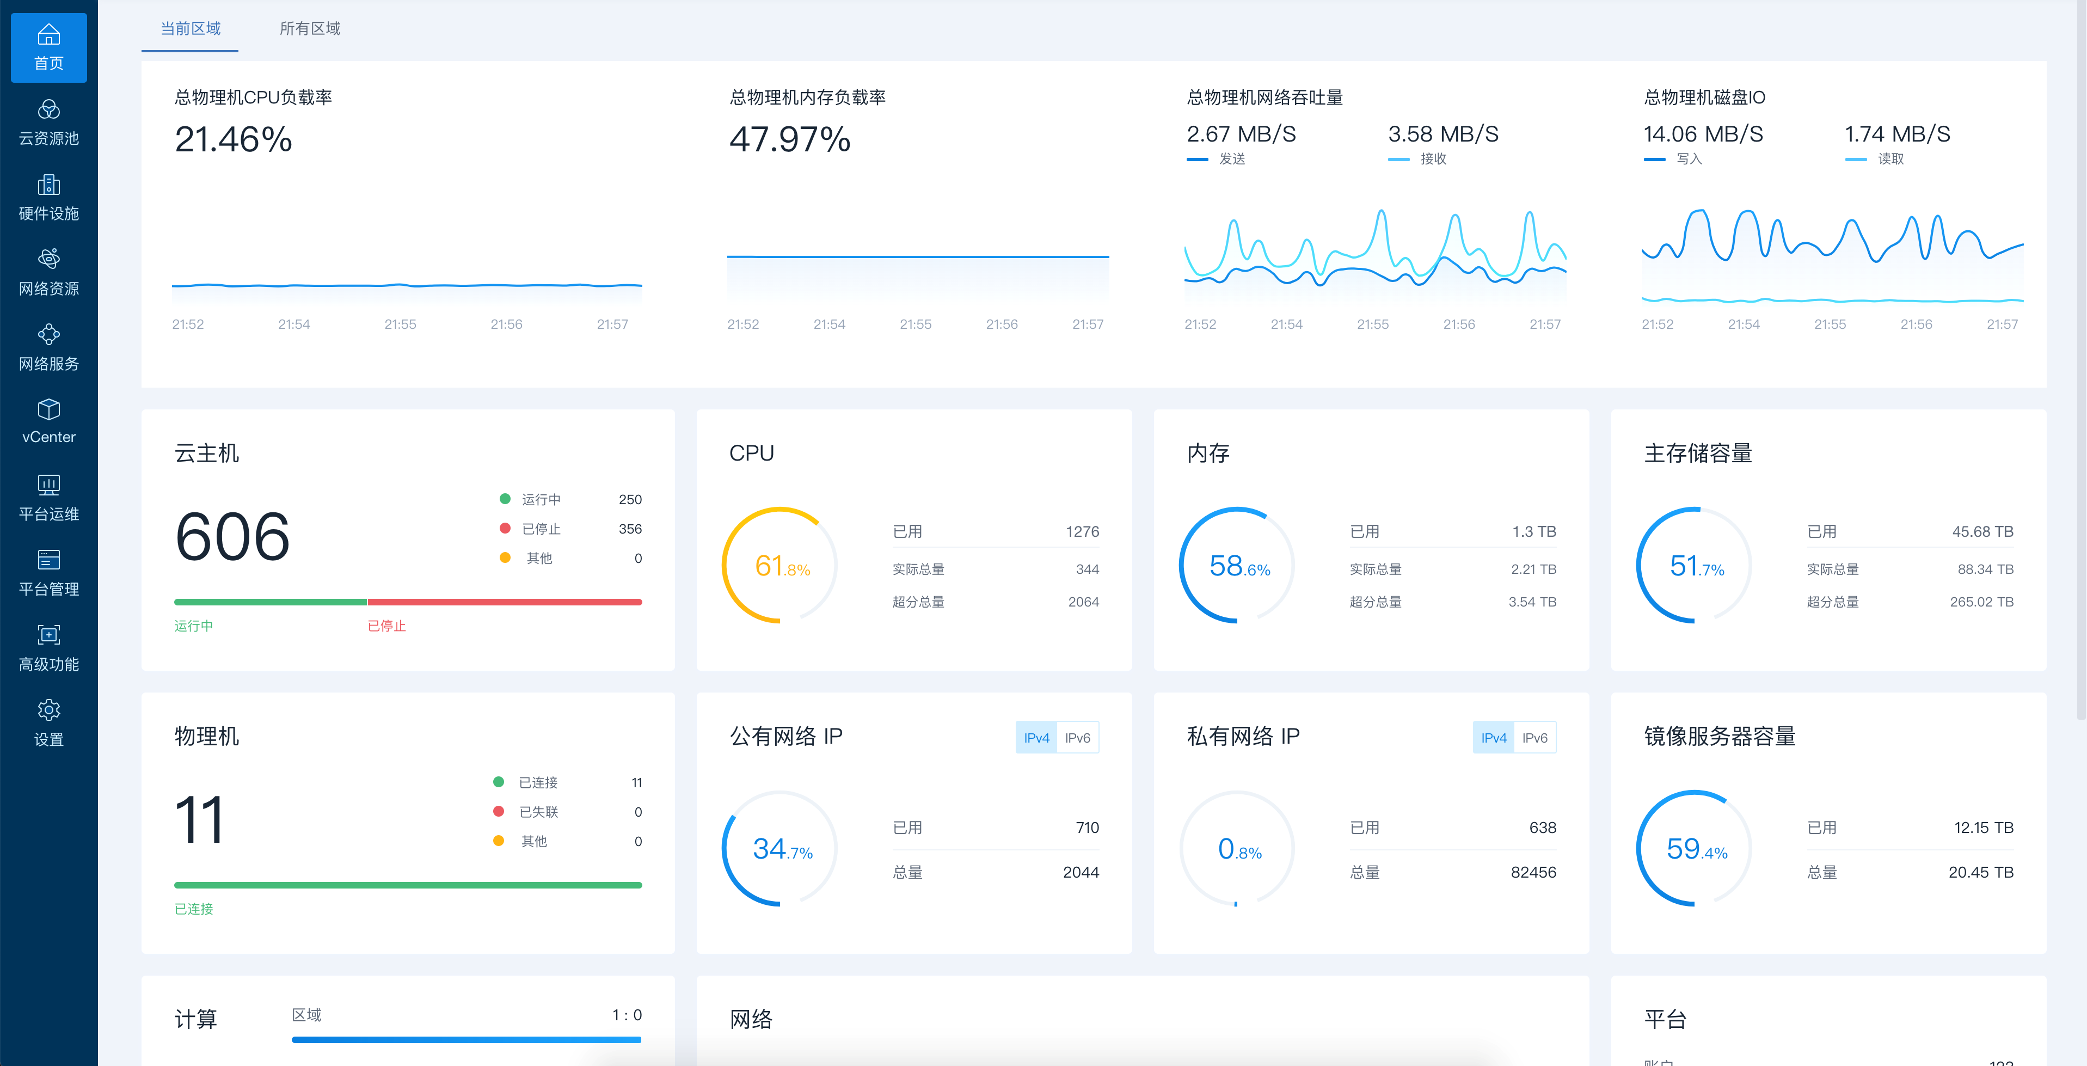Image resolution: width=2087 pixels, height=1066 pixels.
Task: Click the 高级功能 sidebar icon
Action: click(x=48, y=635)
